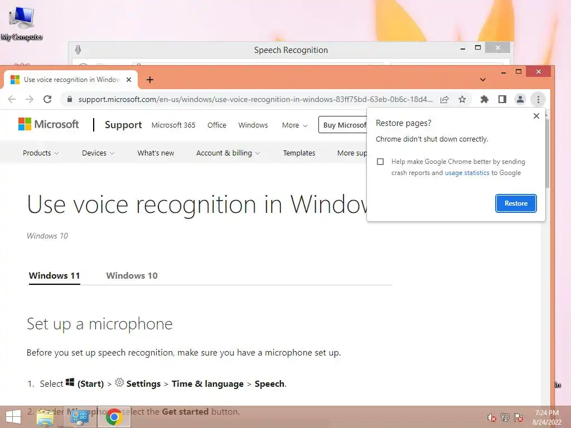Open Templates in the nav bar
Viewport: 571px width, 428px height.
click(299, 153)
